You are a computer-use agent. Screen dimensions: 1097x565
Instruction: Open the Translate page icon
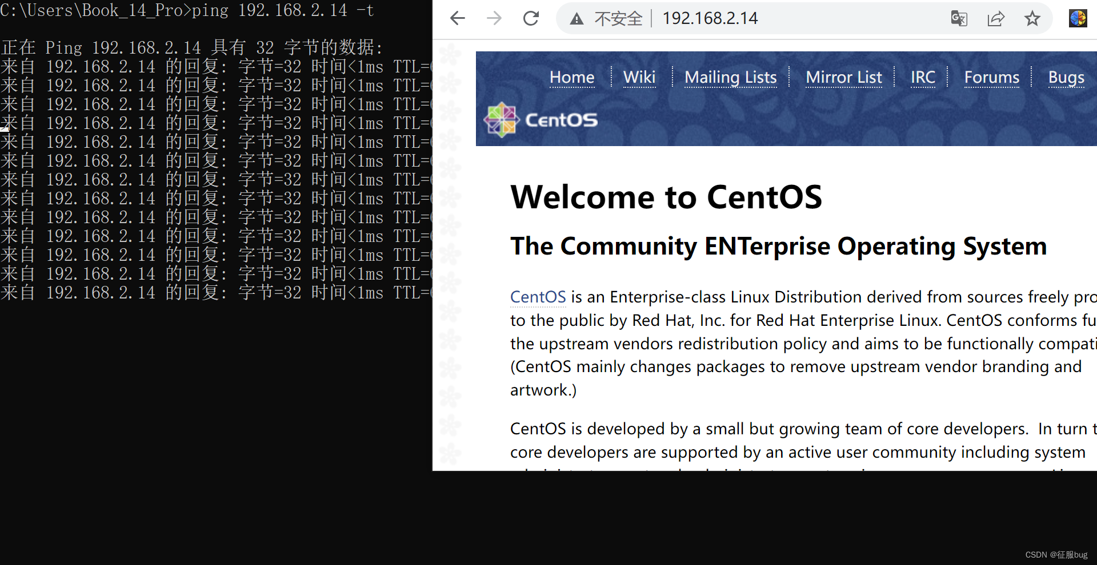(x=959, y=19)
